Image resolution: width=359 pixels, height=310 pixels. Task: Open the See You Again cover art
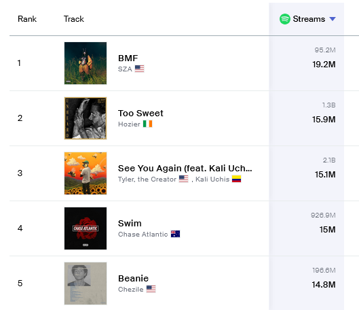tap(86, 173)
